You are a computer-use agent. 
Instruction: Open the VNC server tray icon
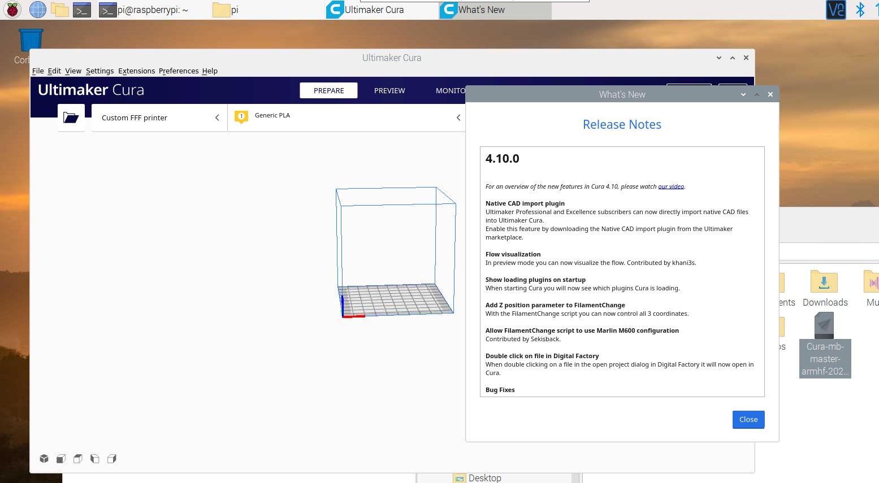(x=836, y=10)
